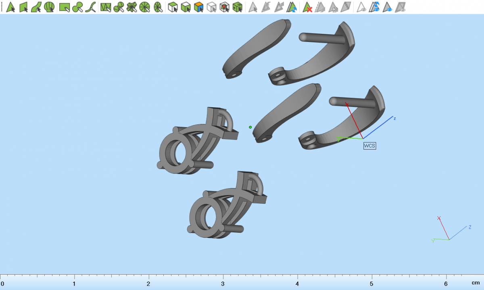Image resolution: width=484 pixels, height=290 pixels.
Task: Click the small green point marker in viewport
Action: 250,127
